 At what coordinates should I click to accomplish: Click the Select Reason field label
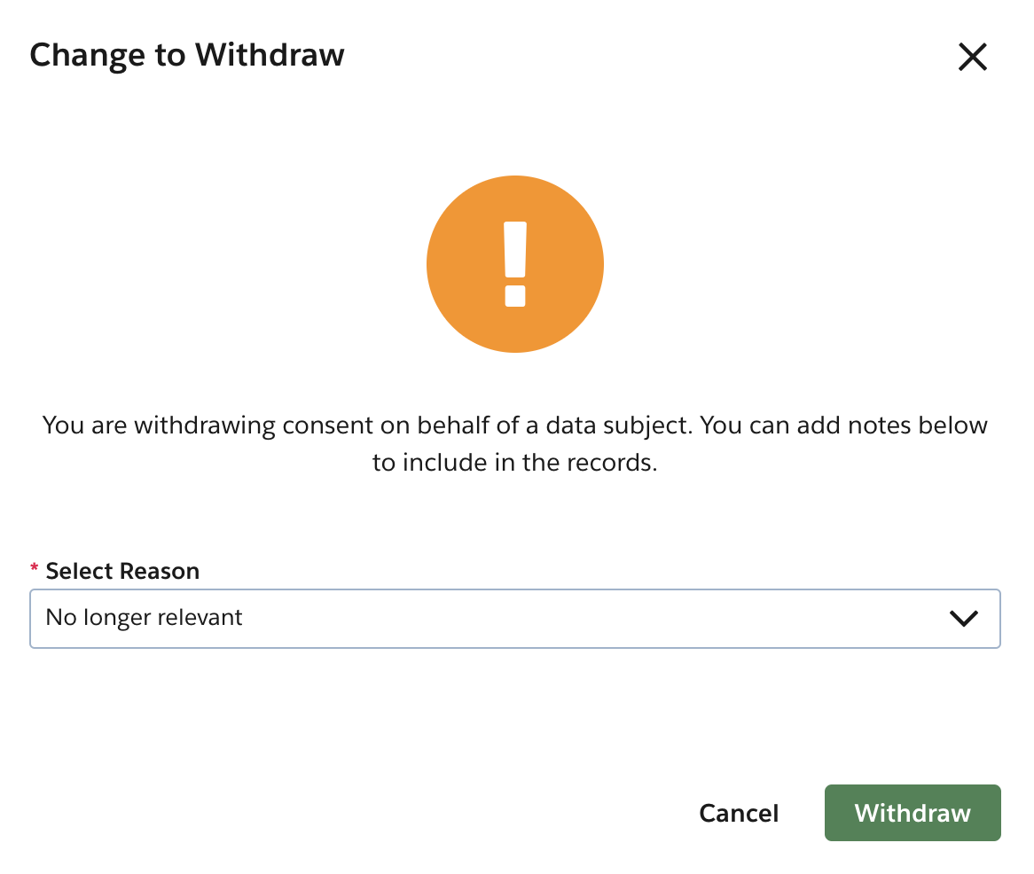(121, 570)
